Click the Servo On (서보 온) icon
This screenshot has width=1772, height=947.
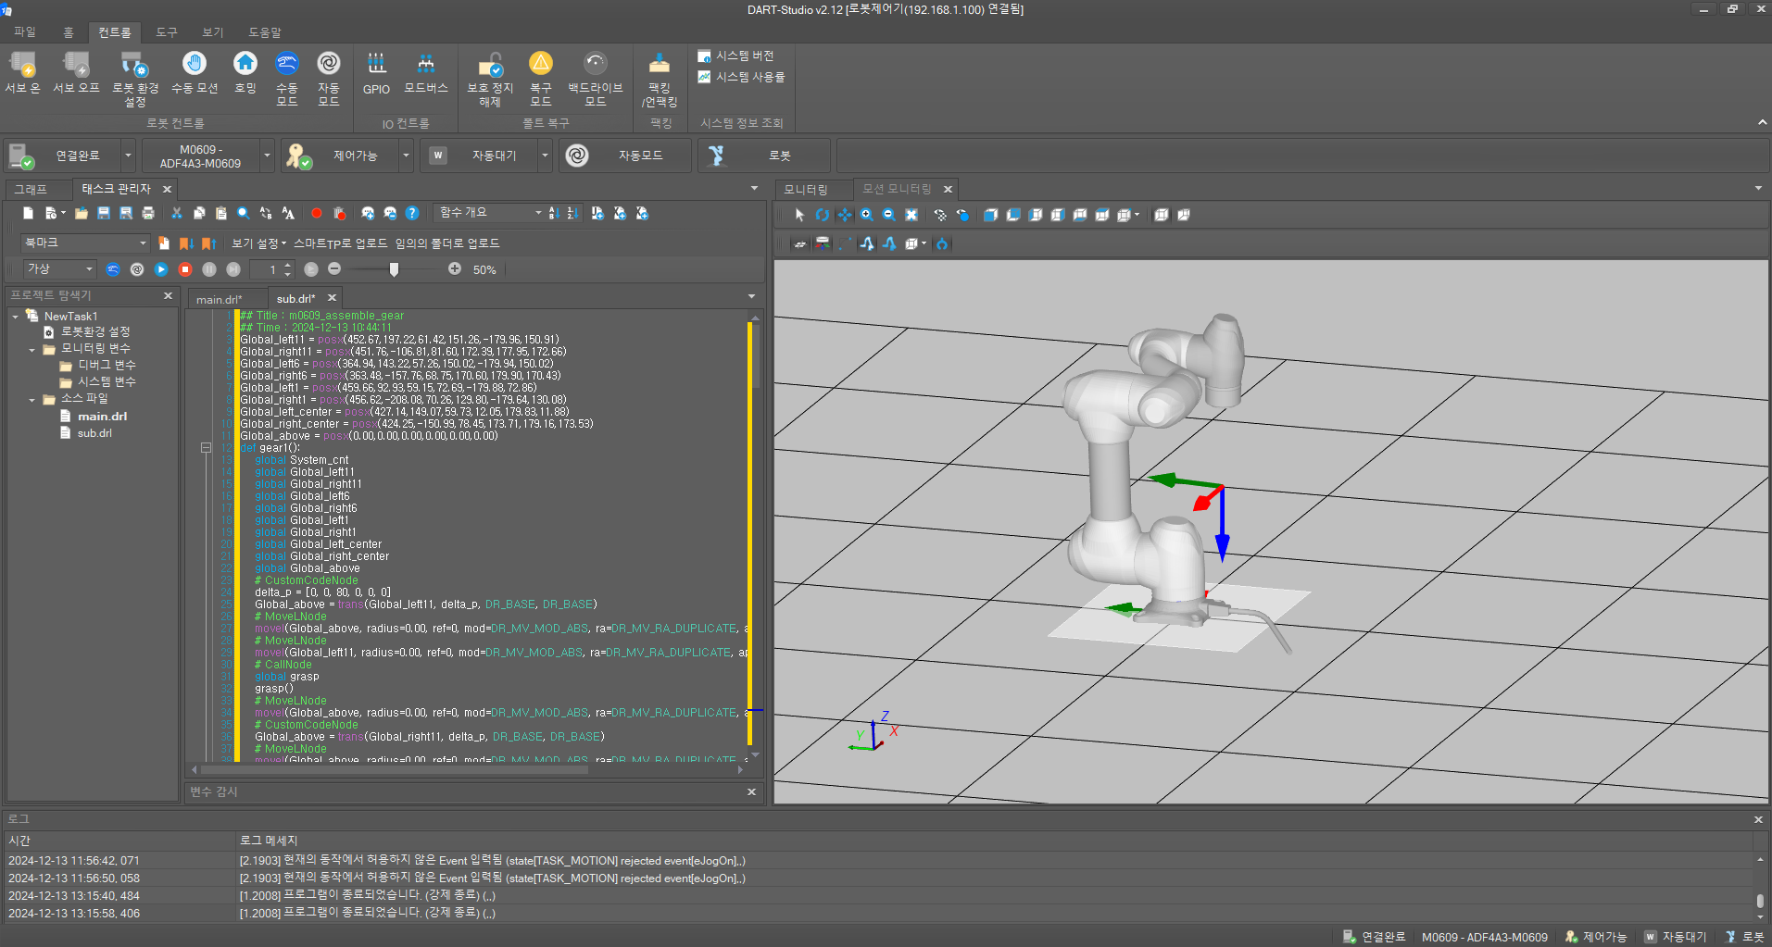(x=22, y=64)
